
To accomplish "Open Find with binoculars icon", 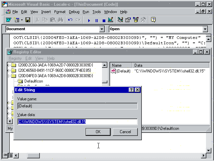I will 60,20.
